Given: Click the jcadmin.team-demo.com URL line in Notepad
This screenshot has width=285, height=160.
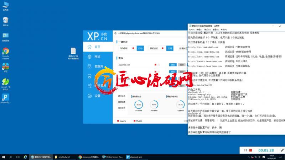Looking at the screenshot, I should click(x=205, y=61).
